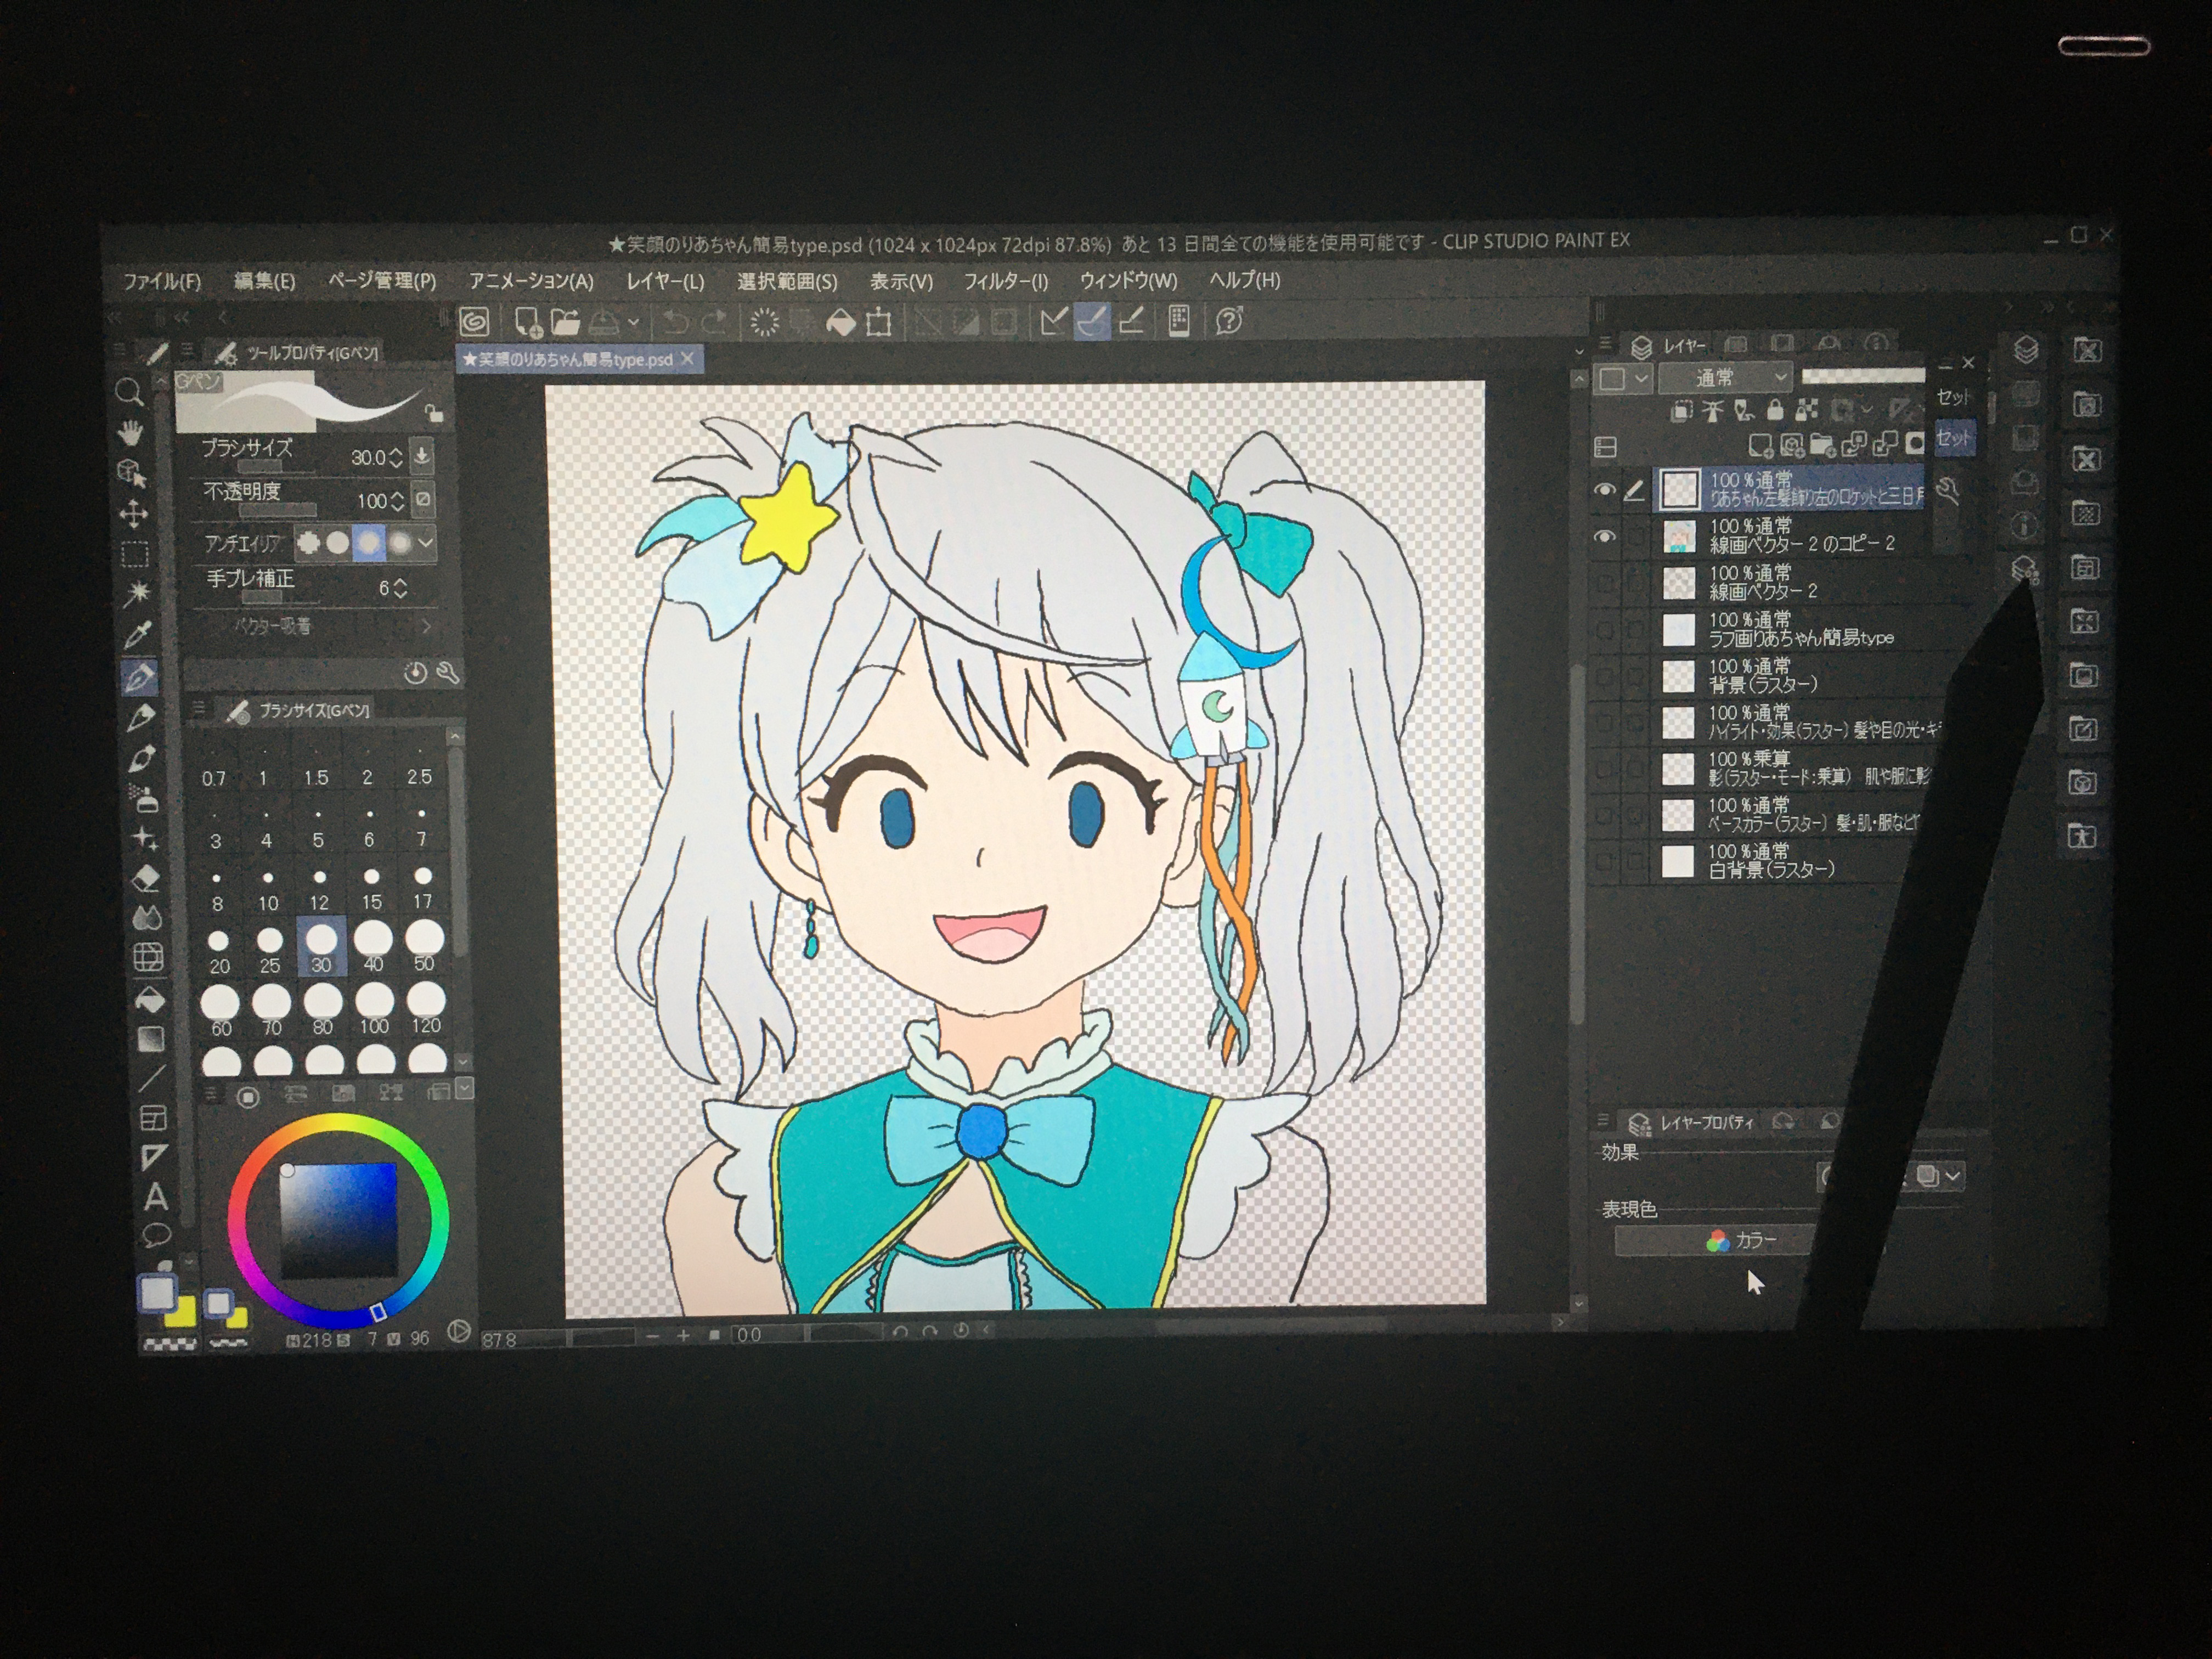Image resolution: width=2212 pixels, height=1659 pixels.
Task: Expand the ベクター吸着 setting
Action: (427, 626)
